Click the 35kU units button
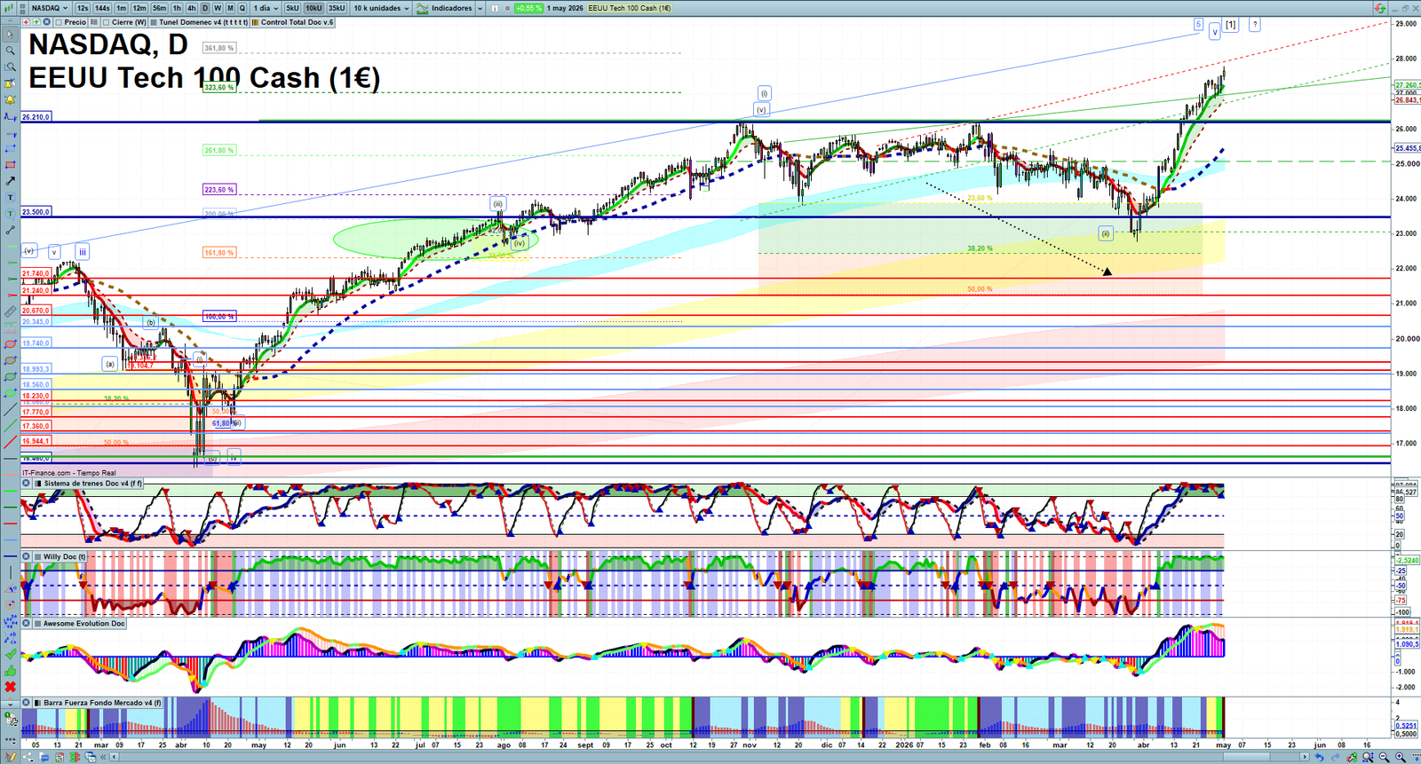The height and width of the screenshot is (764, 1421). [x=337, y=8]
